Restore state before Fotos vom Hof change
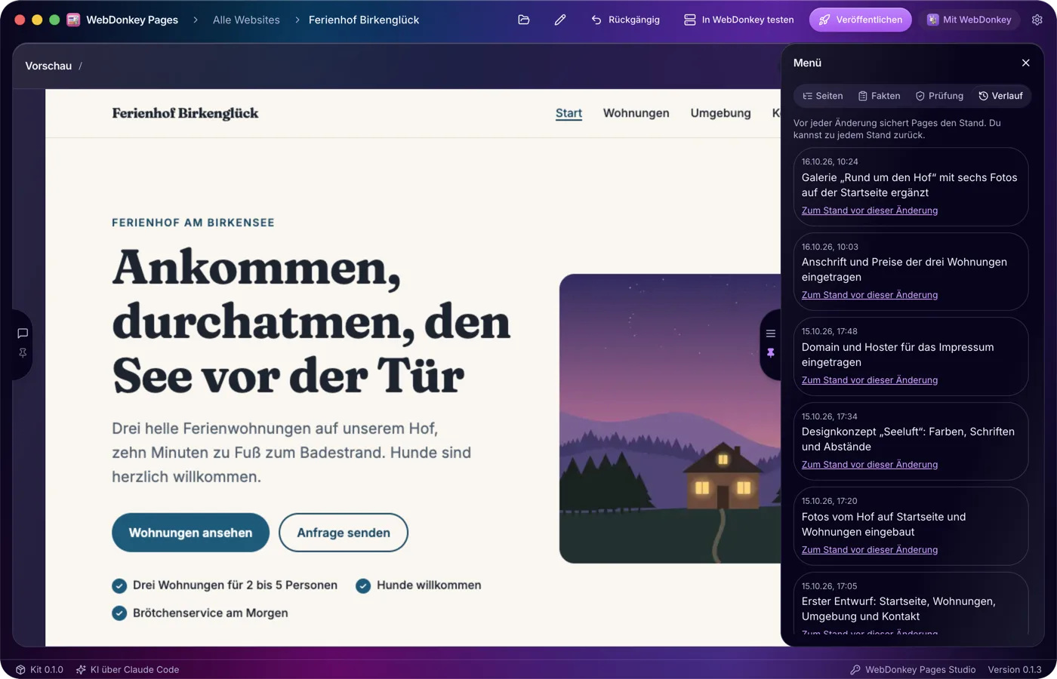 [870, 550]
